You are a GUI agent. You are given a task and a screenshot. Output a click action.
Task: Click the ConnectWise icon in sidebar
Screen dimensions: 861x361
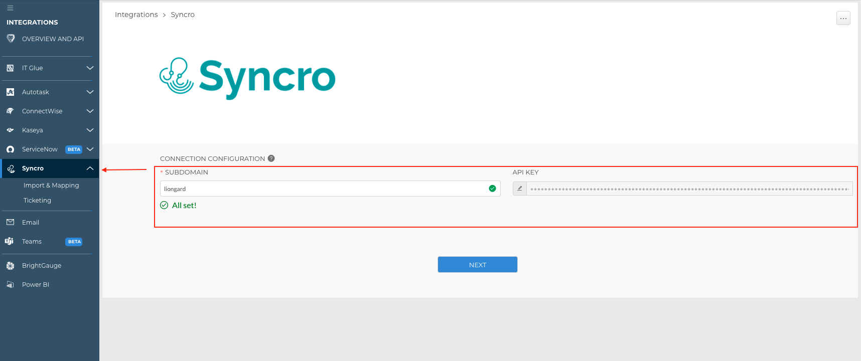[x=10, y=111]
